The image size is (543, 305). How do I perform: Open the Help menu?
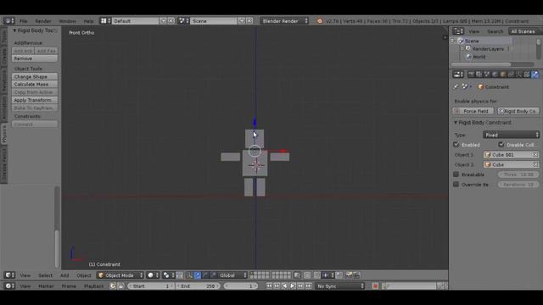88,21
